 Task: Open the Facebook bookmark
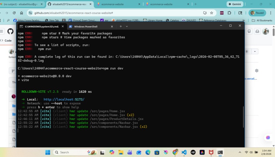[x=27, y=20]
